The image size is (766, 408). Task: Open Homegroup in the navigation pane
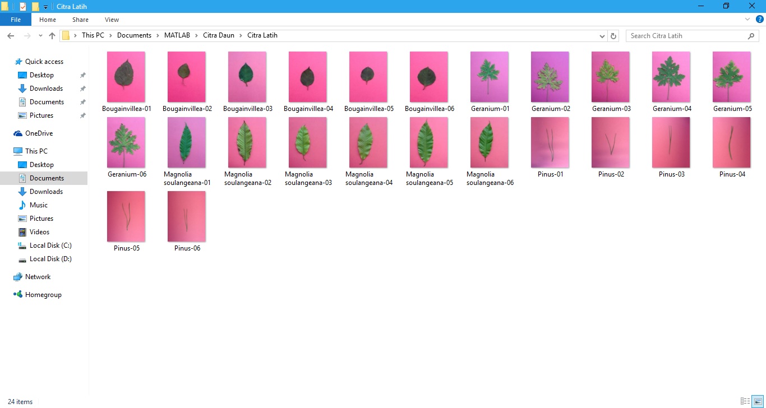(x=43, y=295)
